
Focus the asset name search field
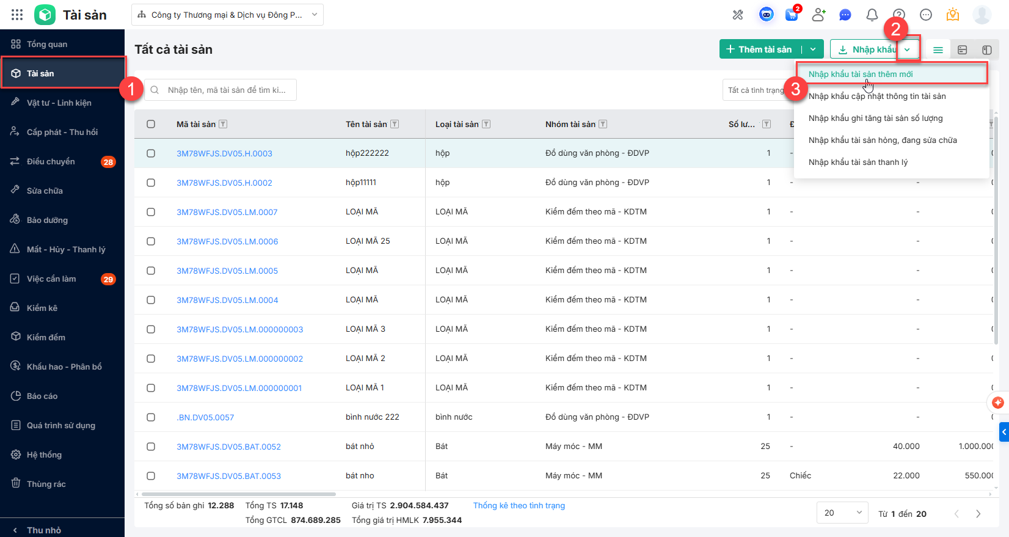pos(227,90)
